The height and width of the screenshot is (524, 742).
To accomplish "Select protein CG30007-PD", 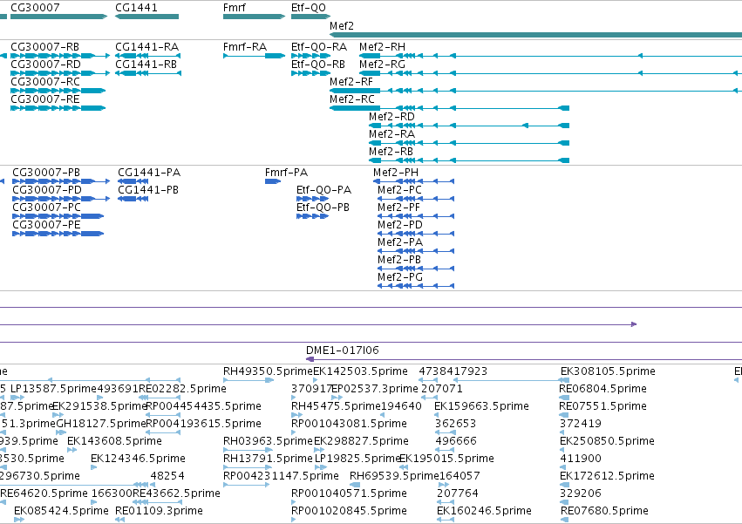I will tap(60, 199).
